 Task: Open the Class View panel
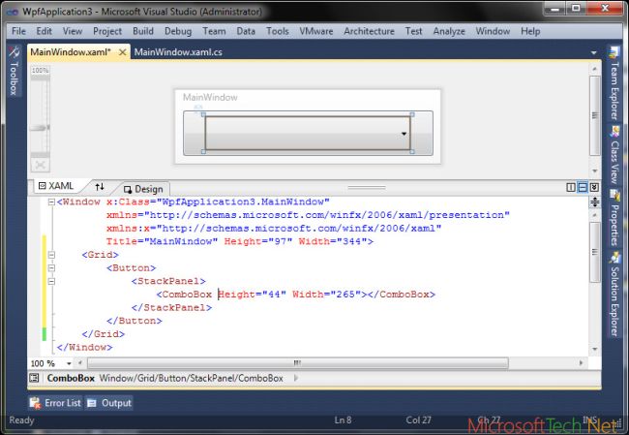pyautogui.click(x=614, y=155)
